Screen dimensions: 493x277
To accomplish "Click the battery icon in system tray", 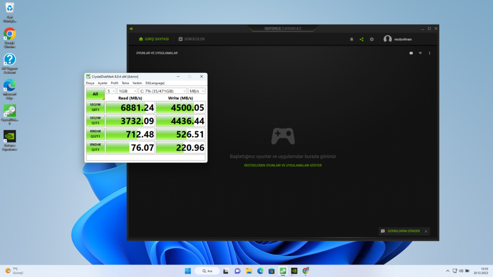I will (467, 271).
